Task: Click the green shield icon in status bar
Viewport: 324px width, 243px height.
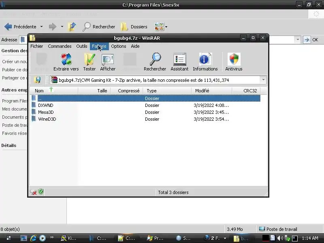Action: (x=41, y=192)
